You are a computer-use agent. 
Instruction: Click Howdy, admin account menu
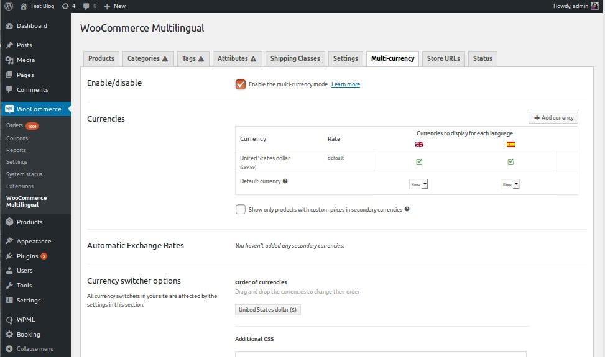(576, 6)
